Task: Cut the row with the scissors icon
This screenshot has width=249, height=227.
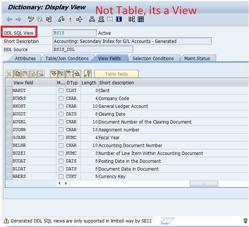Action: coord(9,74)
